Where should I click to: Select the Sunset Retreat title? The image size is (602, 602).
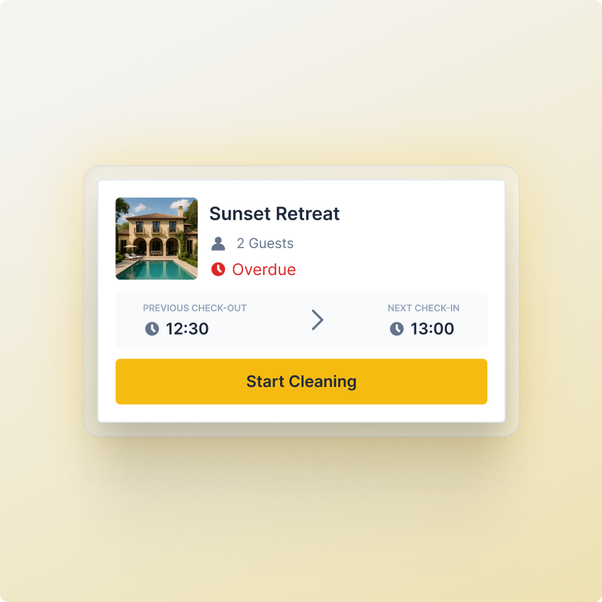[x=274, y=214]
